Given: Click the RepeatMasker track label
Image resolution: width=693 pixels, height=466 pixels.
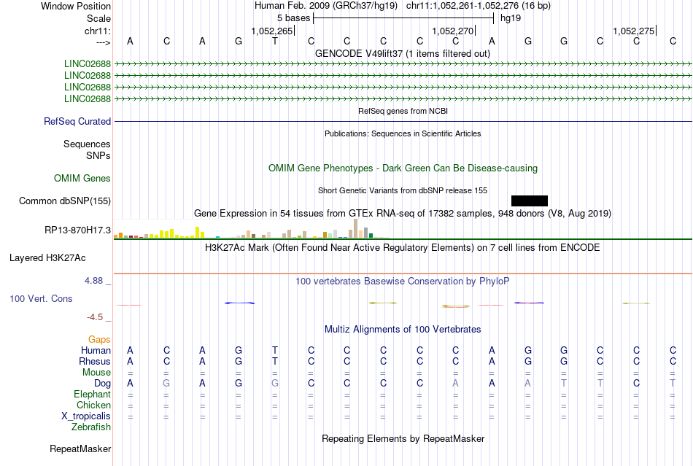Looking at the screenshot, I should click(x=80, y=448).
